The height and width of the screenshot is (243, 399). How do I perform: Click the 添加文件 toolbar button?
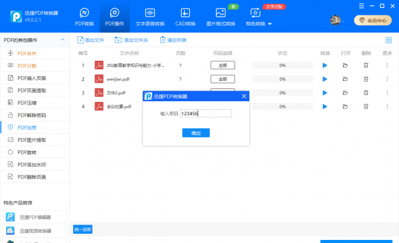click(x=91, y=40)
